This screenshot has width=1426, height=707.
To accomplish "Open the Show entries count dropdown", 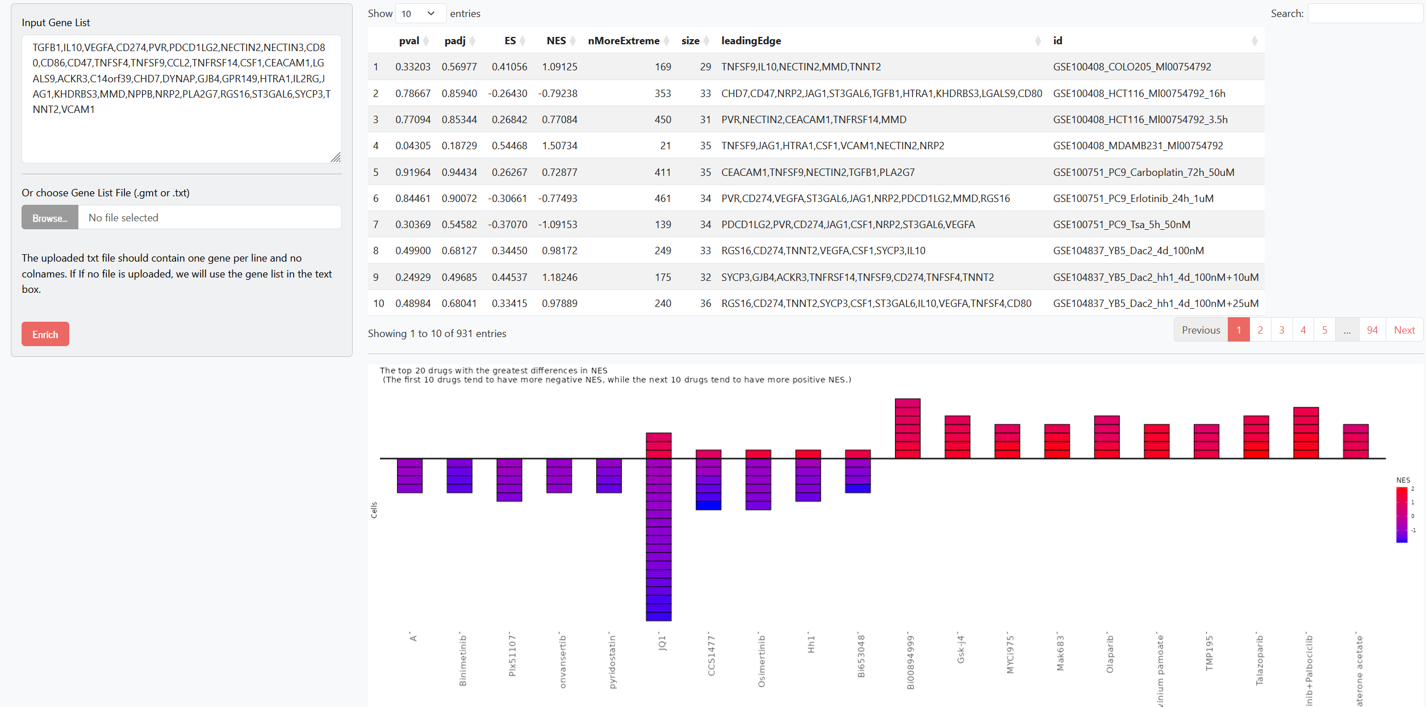I will point(420,14).
